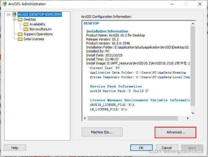Click the ARCGIS_LICENSE_FILE: N/A line
This screenshot has width=208, height=157.
pos(112,105)
